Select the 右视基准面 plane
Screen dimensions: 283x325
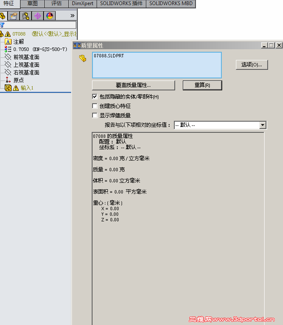click(26, 72)
